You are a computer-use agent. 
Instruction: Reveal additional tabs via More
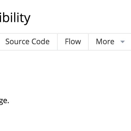coord(110,42)
